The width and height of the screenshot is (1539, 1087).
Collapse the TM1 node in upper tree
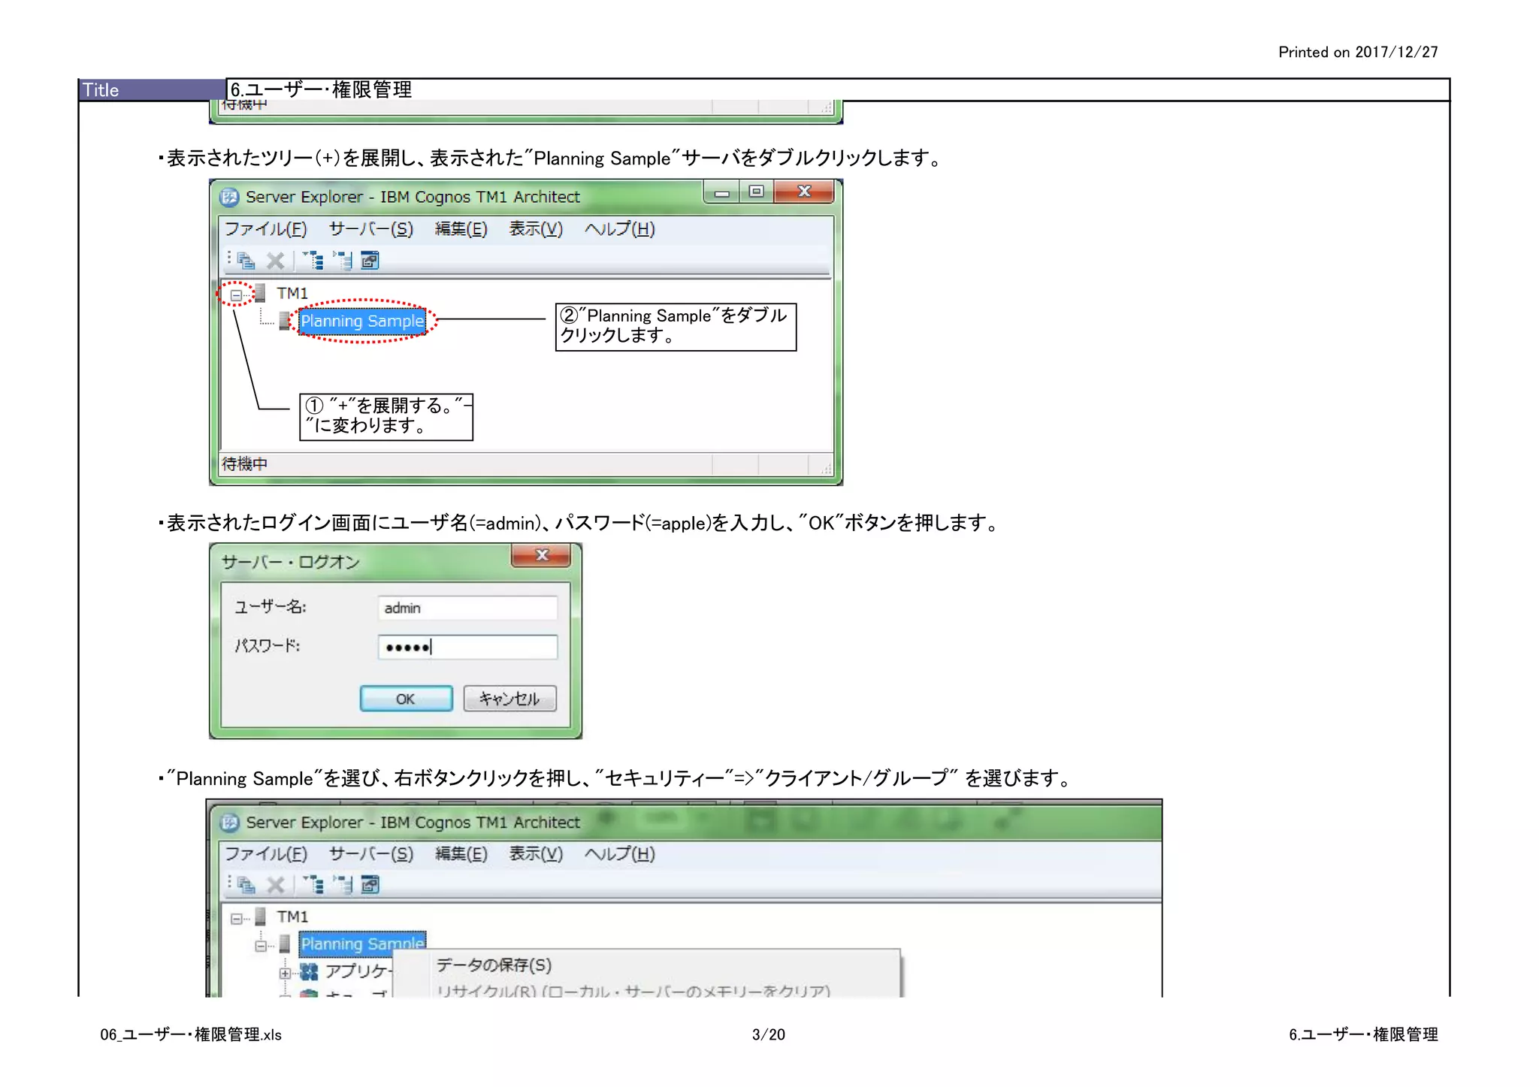coord(236,294)
